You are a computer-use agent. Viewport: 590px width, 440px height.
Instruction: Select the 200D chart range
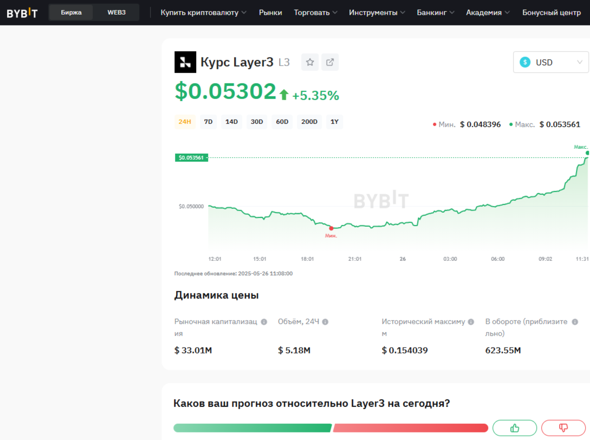pyautogui.click(x=309, y=122)
